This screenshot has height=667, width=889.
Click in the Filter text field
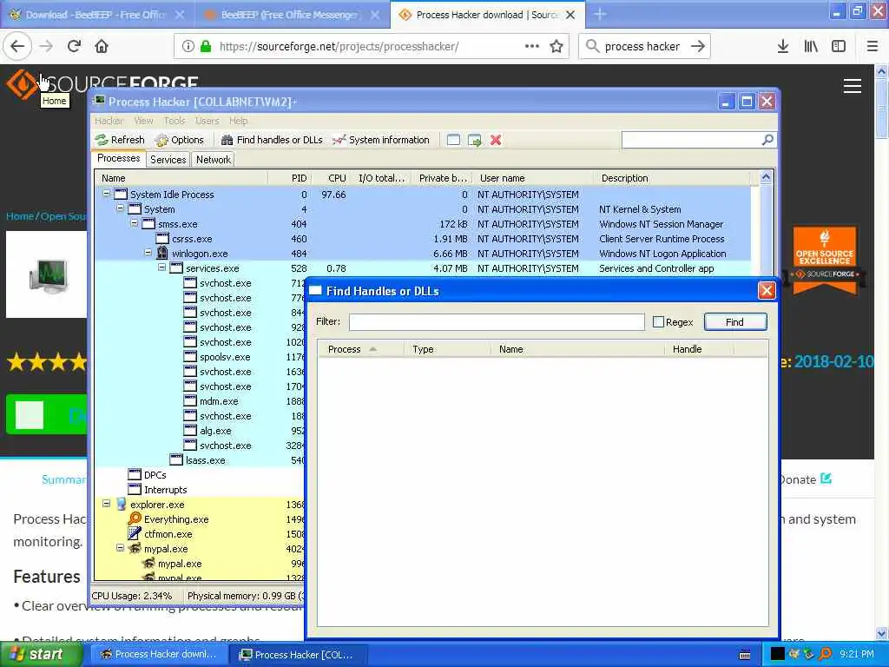(497, 322)
